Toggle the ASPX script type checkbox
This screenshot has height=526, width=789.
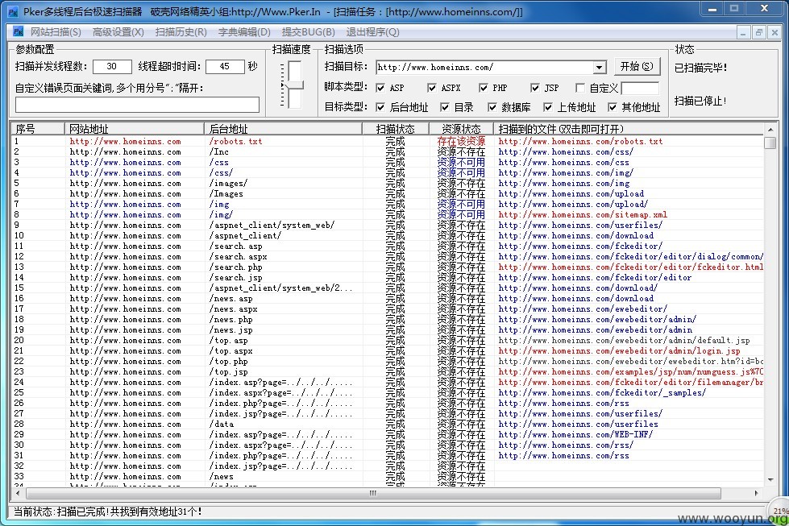tap(432, 88)
